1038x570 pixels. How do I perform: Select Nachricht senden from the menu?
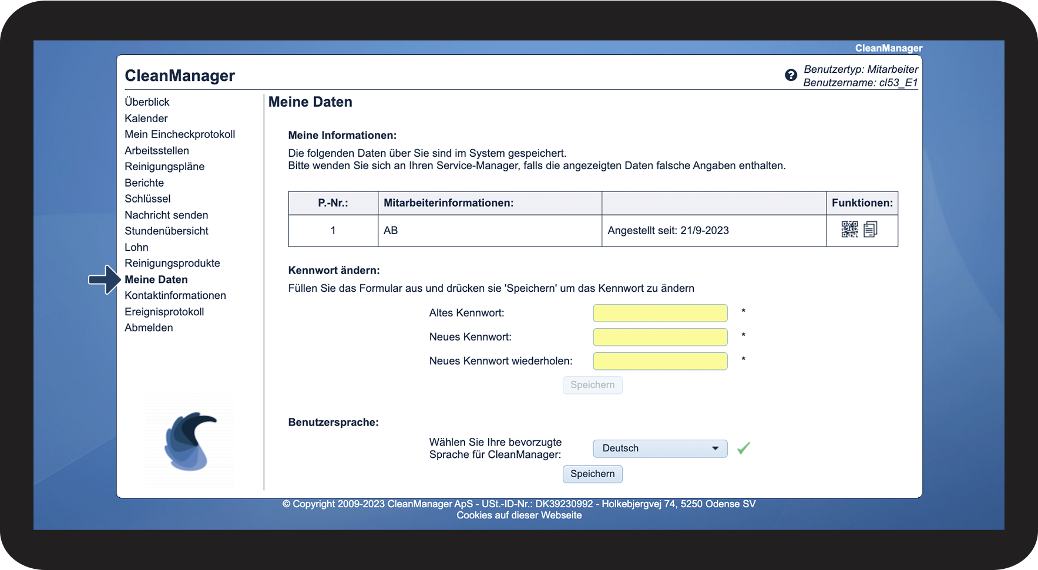pos(166,215)
